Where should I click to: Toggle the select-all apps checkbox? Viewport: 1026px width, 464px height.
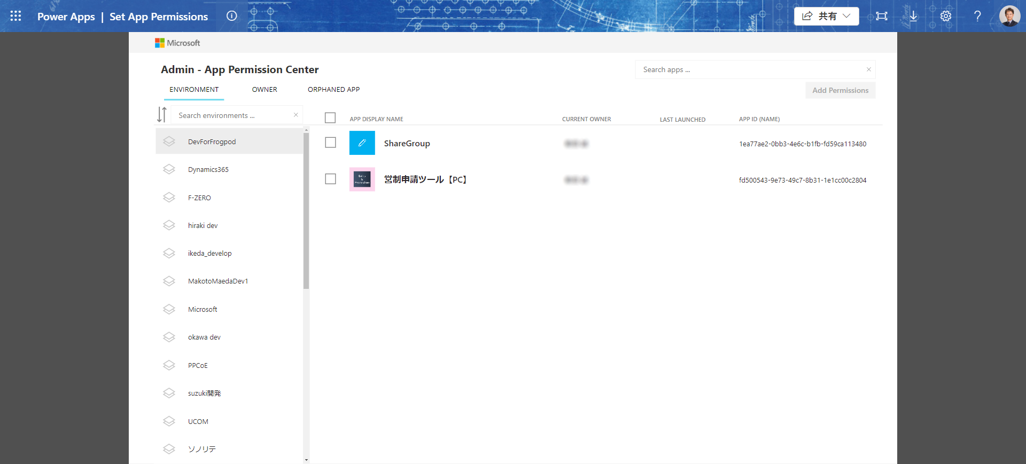point(330,117)
